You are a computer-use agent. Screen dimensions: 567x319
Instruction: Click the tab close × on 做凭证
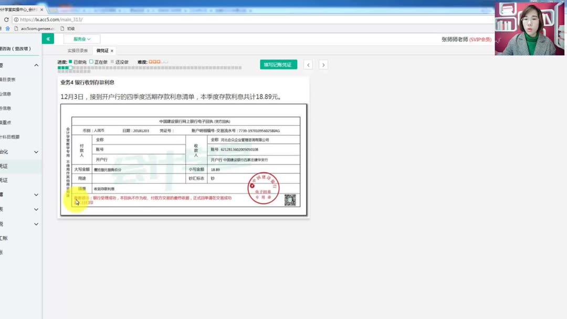(112, 51)
